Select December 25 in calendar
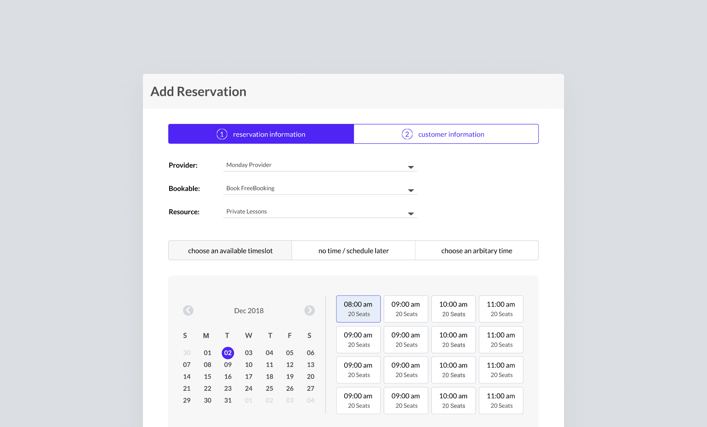This screenshot has width=707, height=427. pyautogui.click(x=269, y=388)
